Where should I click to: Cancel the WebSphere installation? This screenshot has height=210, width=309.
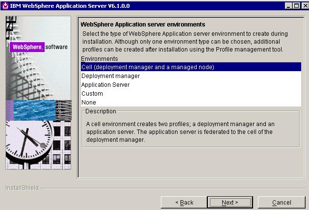pos(282,202)
